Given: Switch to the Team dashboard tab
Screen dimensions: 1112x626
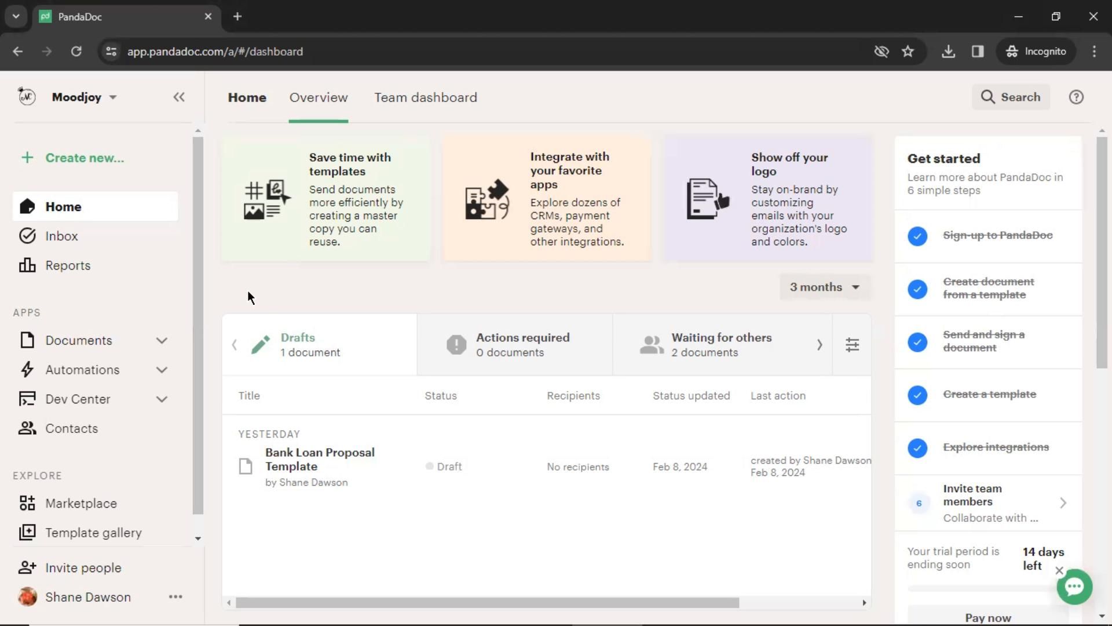Looking at the screenshot, I should point(425,97).
